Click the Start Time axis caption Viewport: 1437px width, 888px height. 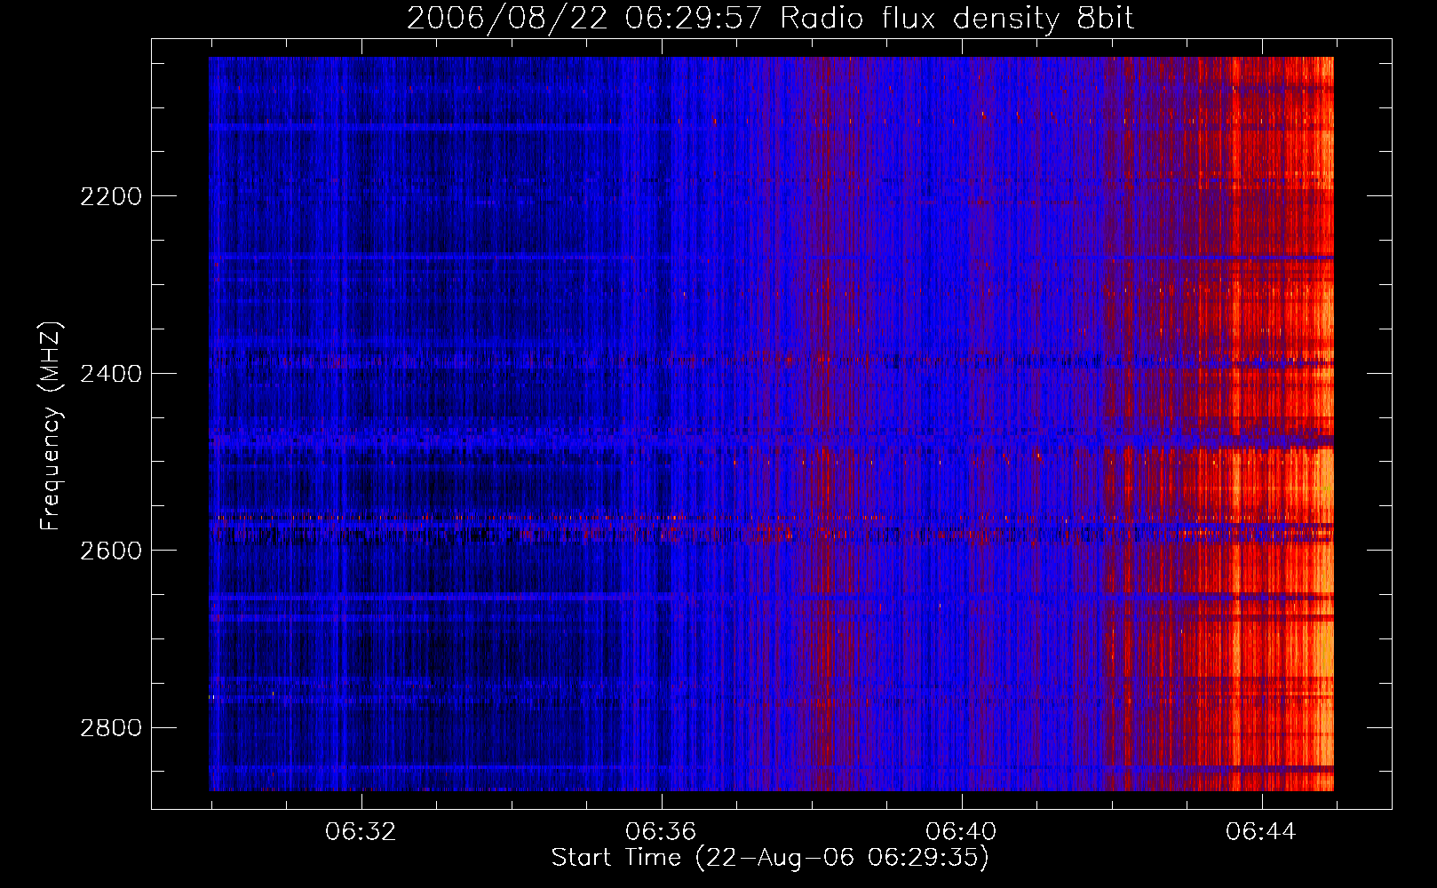[x=770, y=858]
